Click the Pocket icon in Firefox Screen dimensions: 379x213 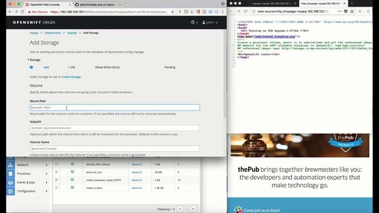(x=346, y=11)
